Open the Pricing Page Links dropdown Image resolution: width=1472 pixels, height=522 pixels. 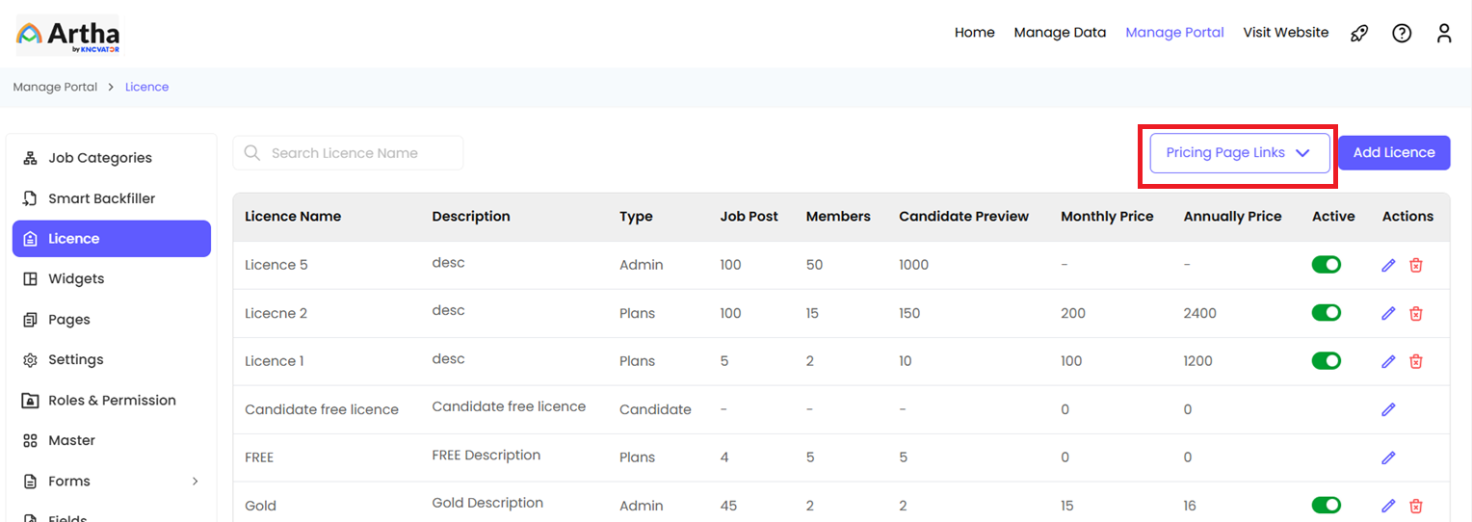point(1239,153)
